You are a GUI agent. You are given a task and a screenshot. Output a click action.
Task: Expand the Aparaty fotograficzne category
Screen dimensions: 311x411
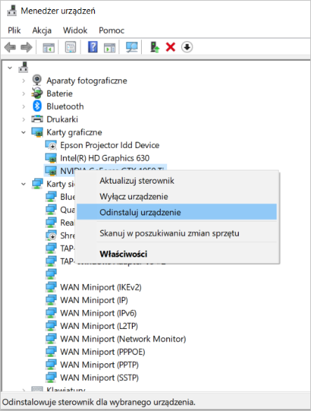point(24,81)
